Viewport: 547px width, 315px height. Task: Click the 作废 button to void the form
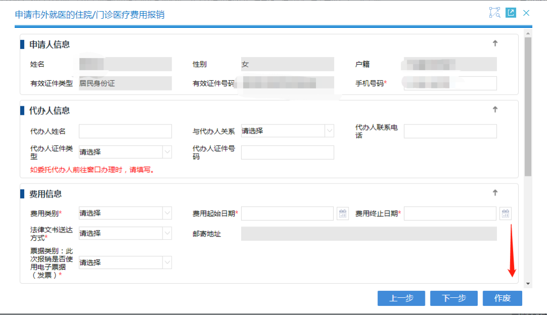pyautogui.click(x=502, y=298)
